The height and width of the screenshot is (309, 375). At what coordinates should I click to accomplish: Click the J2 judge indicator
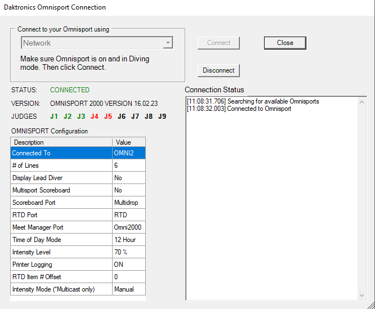(x=68, y=117)
